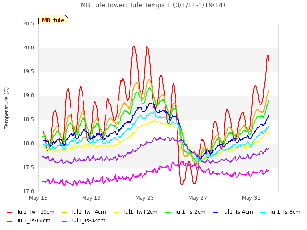307x230 pixels.
Task: Click the MB_tule label box
Action: coord(53,20)
